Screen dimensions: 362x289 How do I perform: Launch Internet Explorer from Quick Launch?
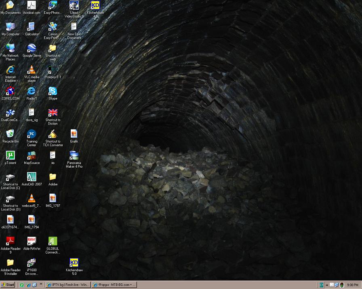click(x=28, y=285)
